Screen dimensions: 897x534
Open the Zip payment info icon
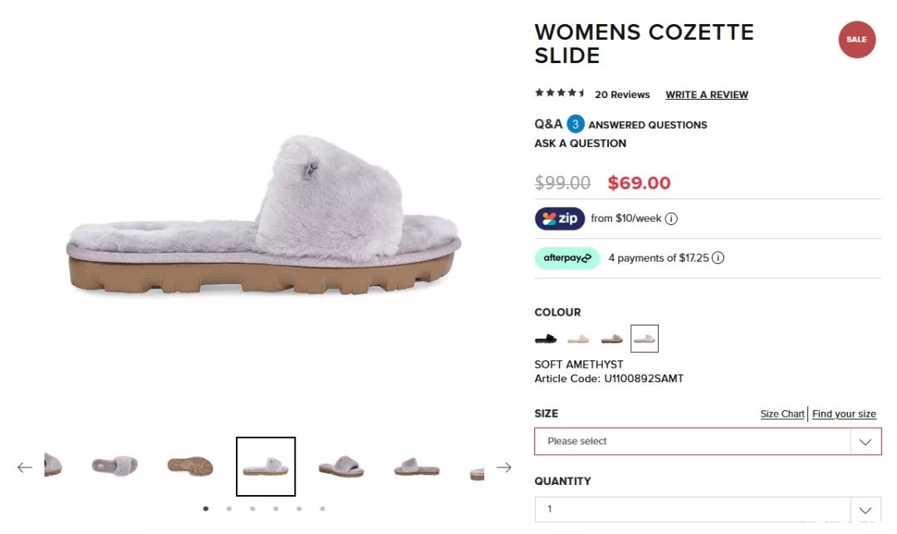(x=671, y=218)
